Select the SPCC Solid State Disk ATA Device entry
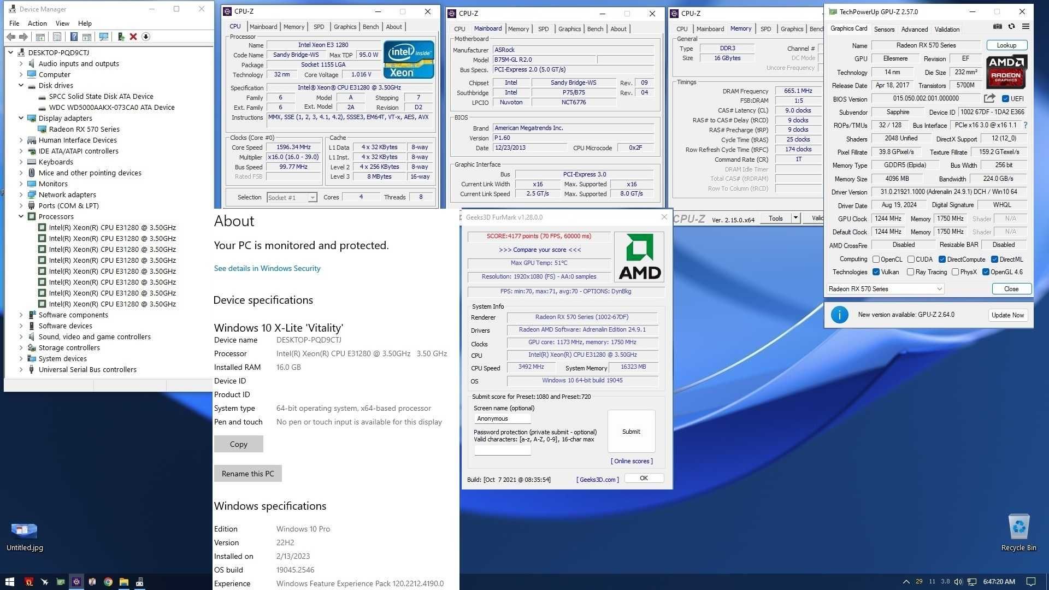 point(101,96)
